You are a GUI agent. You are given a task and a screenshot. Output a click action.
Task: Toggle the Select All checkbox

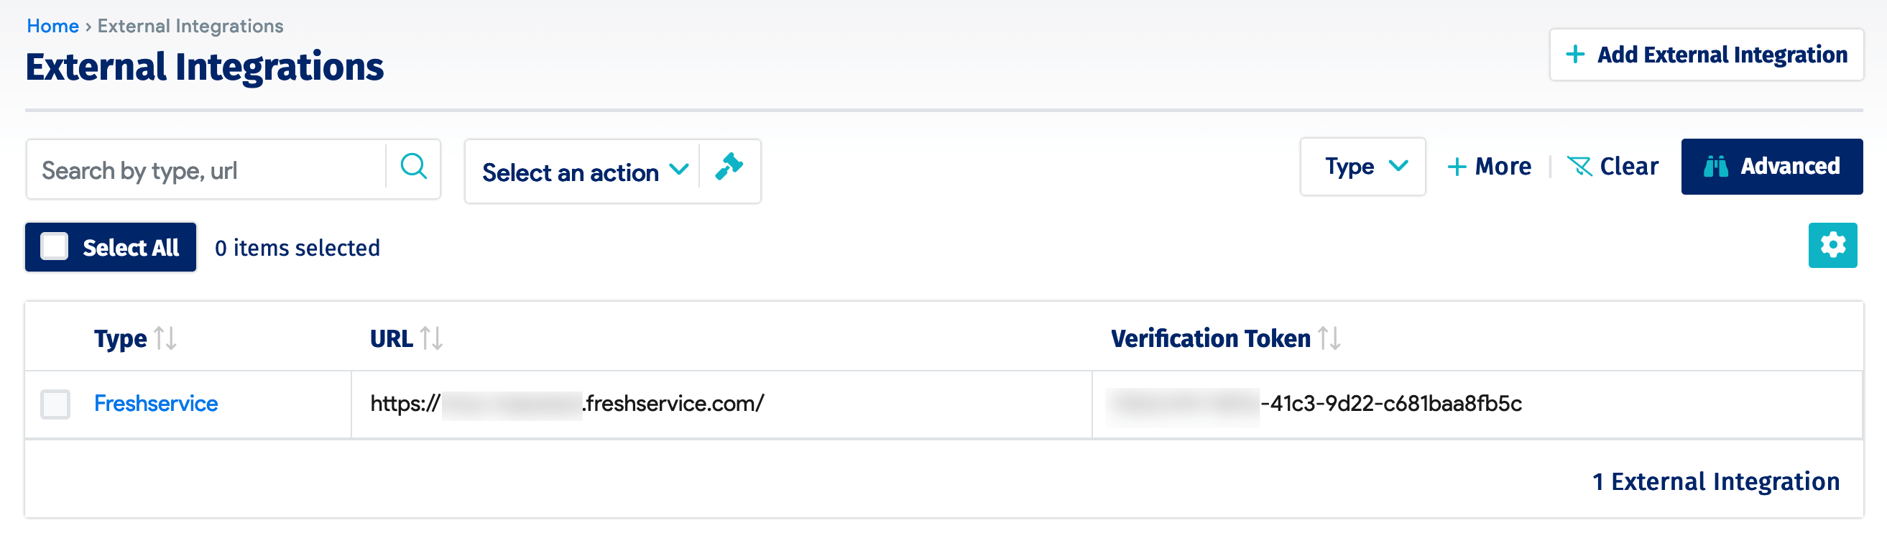55,246
